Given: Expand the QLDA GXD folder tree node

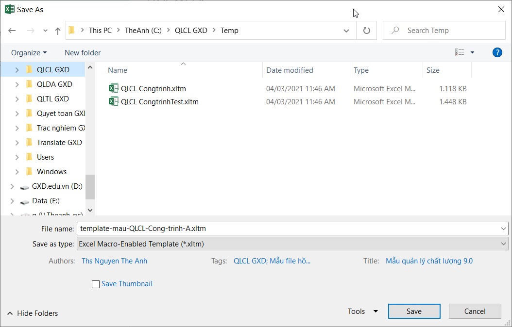Looking at the screenshot, I should point(17,84).
